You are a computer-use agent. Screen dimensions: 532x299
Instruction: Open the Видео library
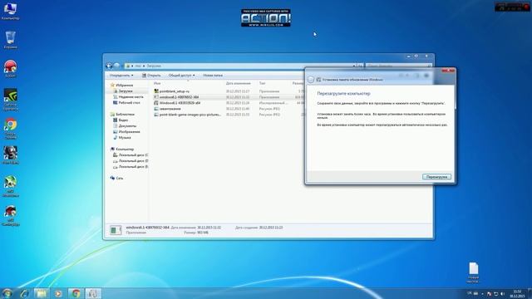[121, 120]
